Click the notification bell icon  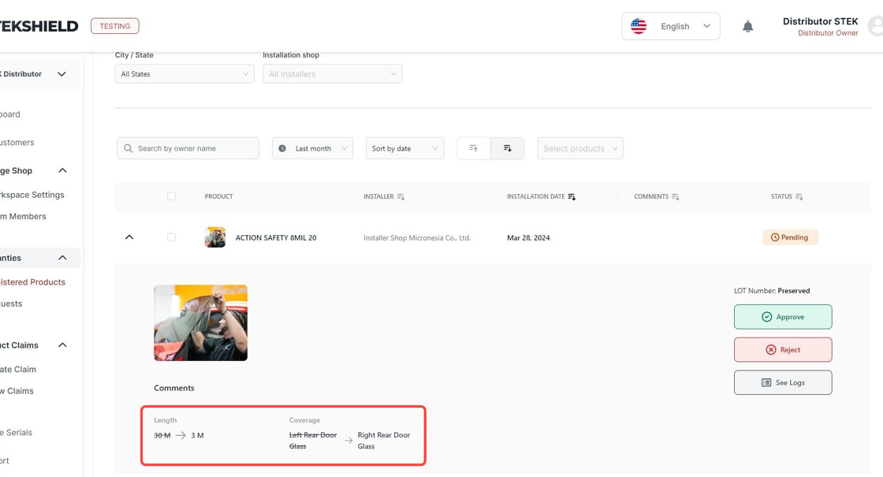pyautogui.click(x=747, y=27)
